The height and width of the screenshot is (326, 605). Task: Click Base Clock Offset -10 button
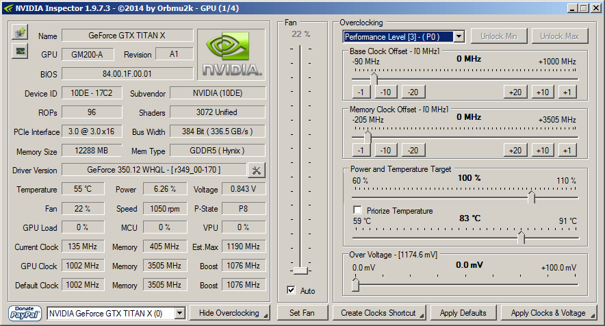(x=386, y=92)
